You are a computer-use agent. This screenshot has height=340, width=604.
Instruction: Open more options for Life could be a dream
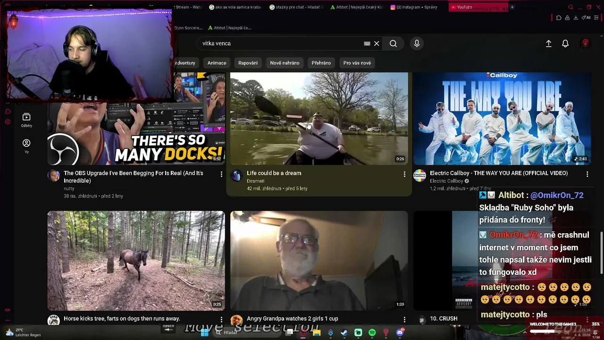tap(404, 174)
